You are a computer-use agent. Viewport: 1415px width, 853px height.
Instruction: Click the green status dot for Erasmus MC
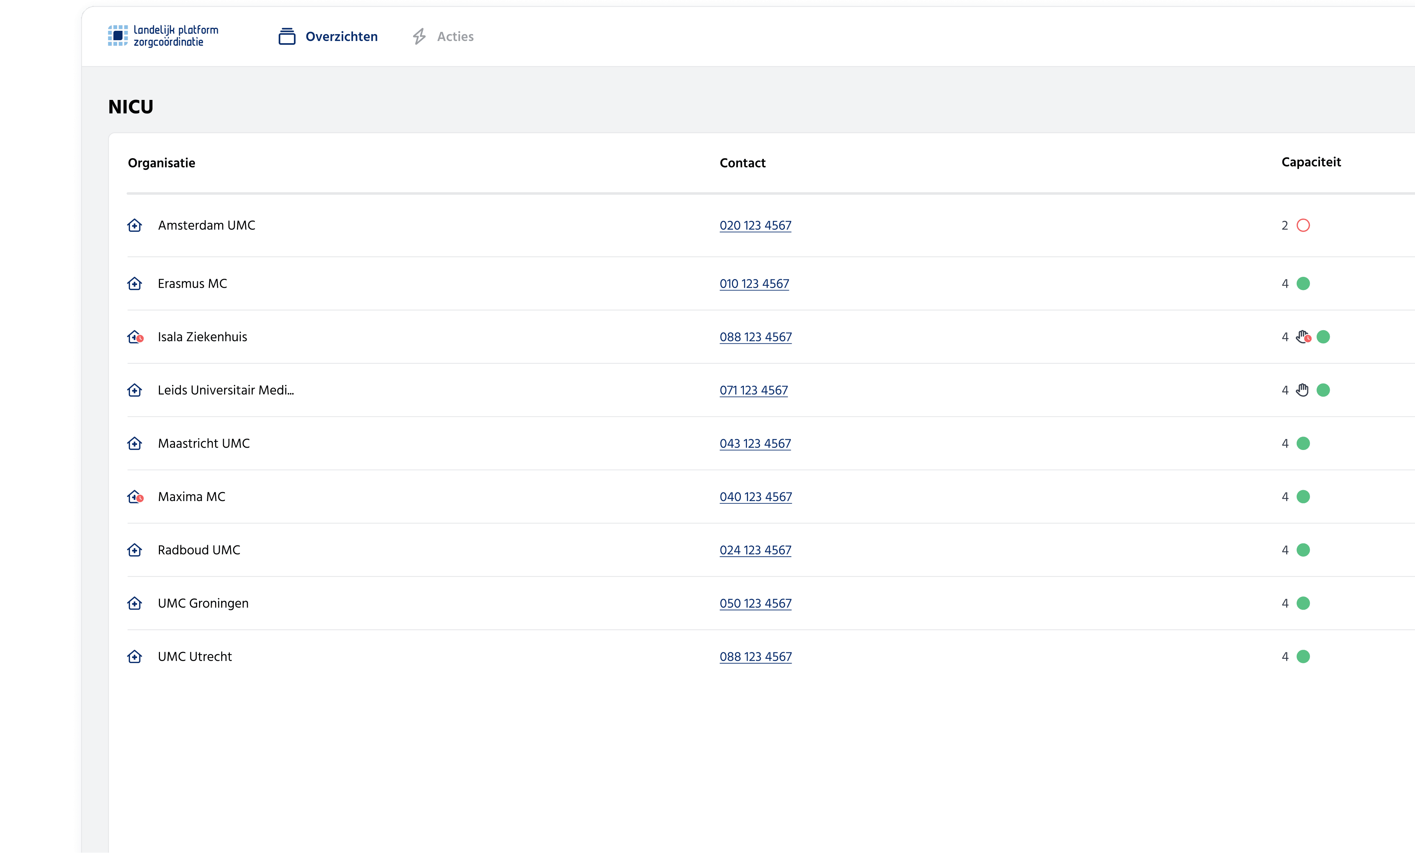[1303, 283]
